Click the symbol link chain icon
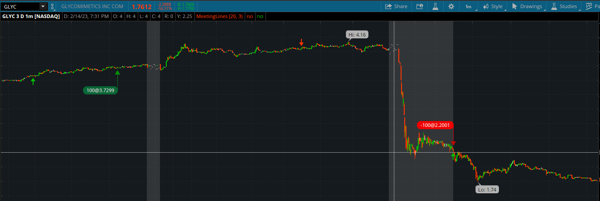The height and width of the screenshot is (201, 600). [x=53, y=6]
